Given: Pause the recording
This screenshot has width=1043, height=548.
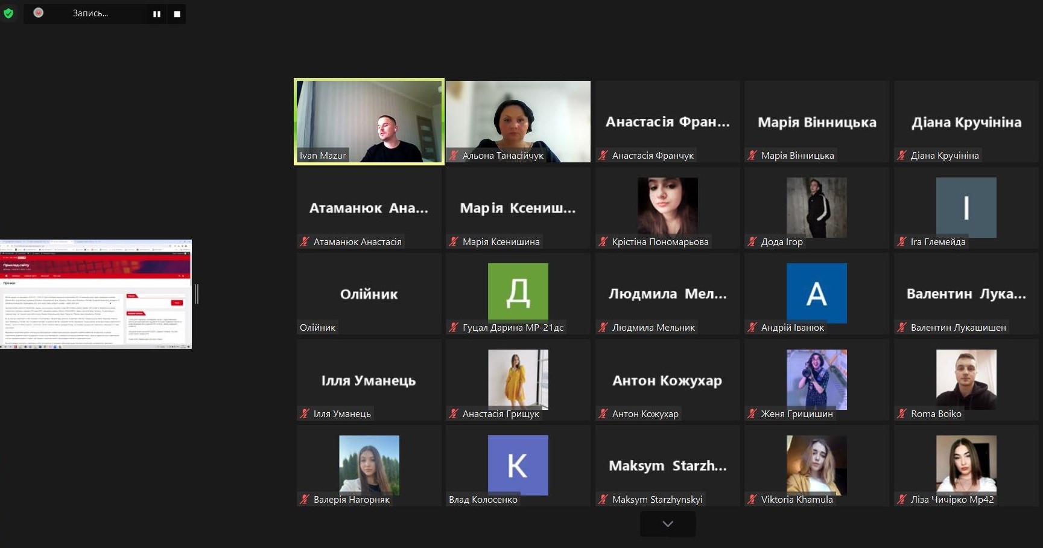Looking at the screenshot, I should (157, 14).
